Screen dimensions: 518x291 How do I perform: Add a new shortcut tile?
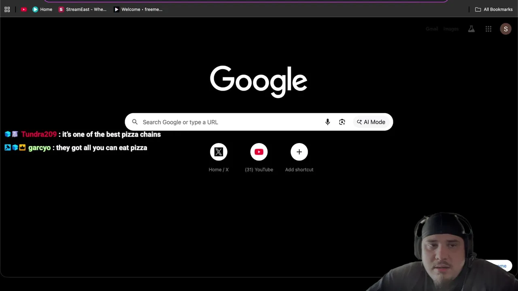[299, 158]
